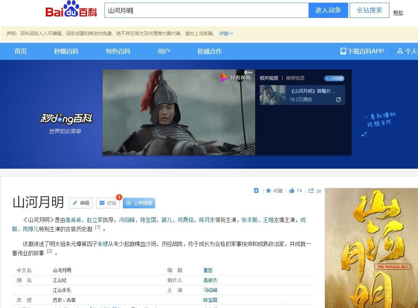Click the 山河月明 entry title heading
This screenshot has width=418, height=308.
(x=38, y=202)
